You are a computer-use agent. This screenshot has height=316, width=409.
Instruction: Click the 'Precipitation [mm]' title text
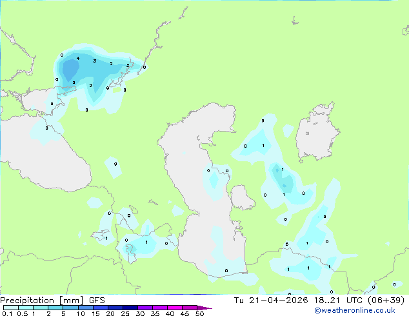41,301
